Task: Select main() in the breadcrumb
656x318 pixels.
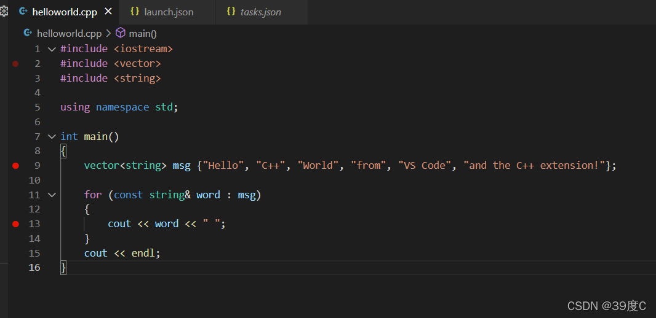Action: 143,33
